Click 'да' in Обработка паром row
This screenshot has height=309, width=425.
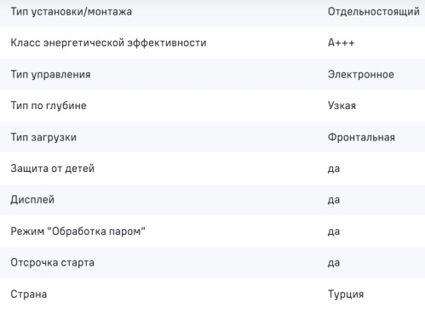coord(334,232)
